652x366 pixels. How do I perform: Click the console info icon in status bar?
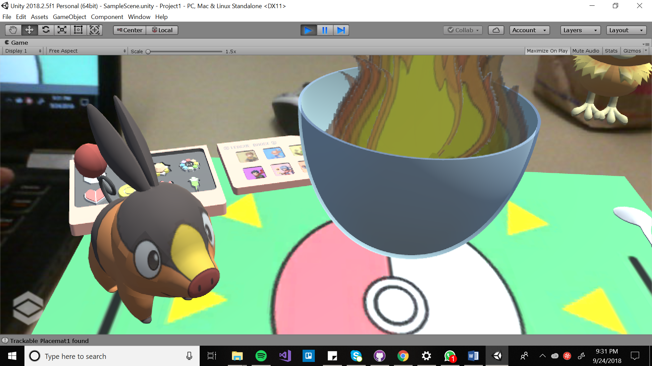(x=5, y=340)
